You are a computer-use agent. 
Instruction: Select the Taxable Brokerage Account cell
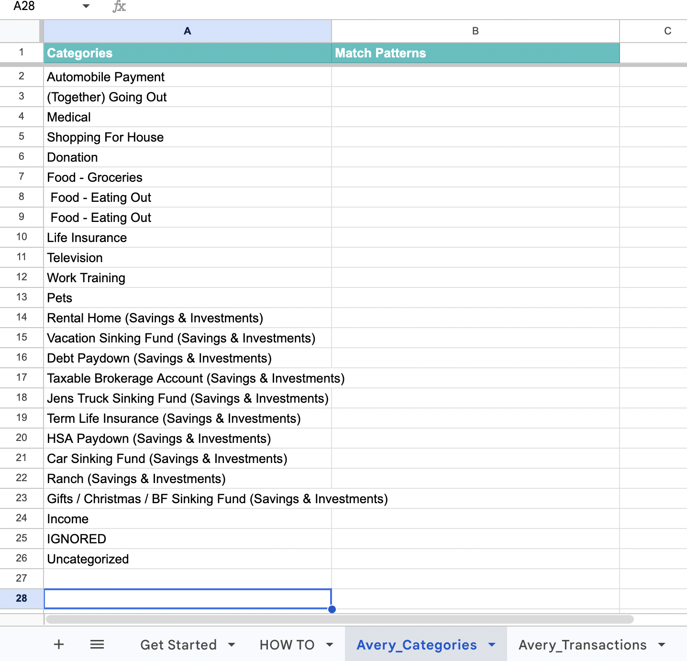click(x=188, y=378)
